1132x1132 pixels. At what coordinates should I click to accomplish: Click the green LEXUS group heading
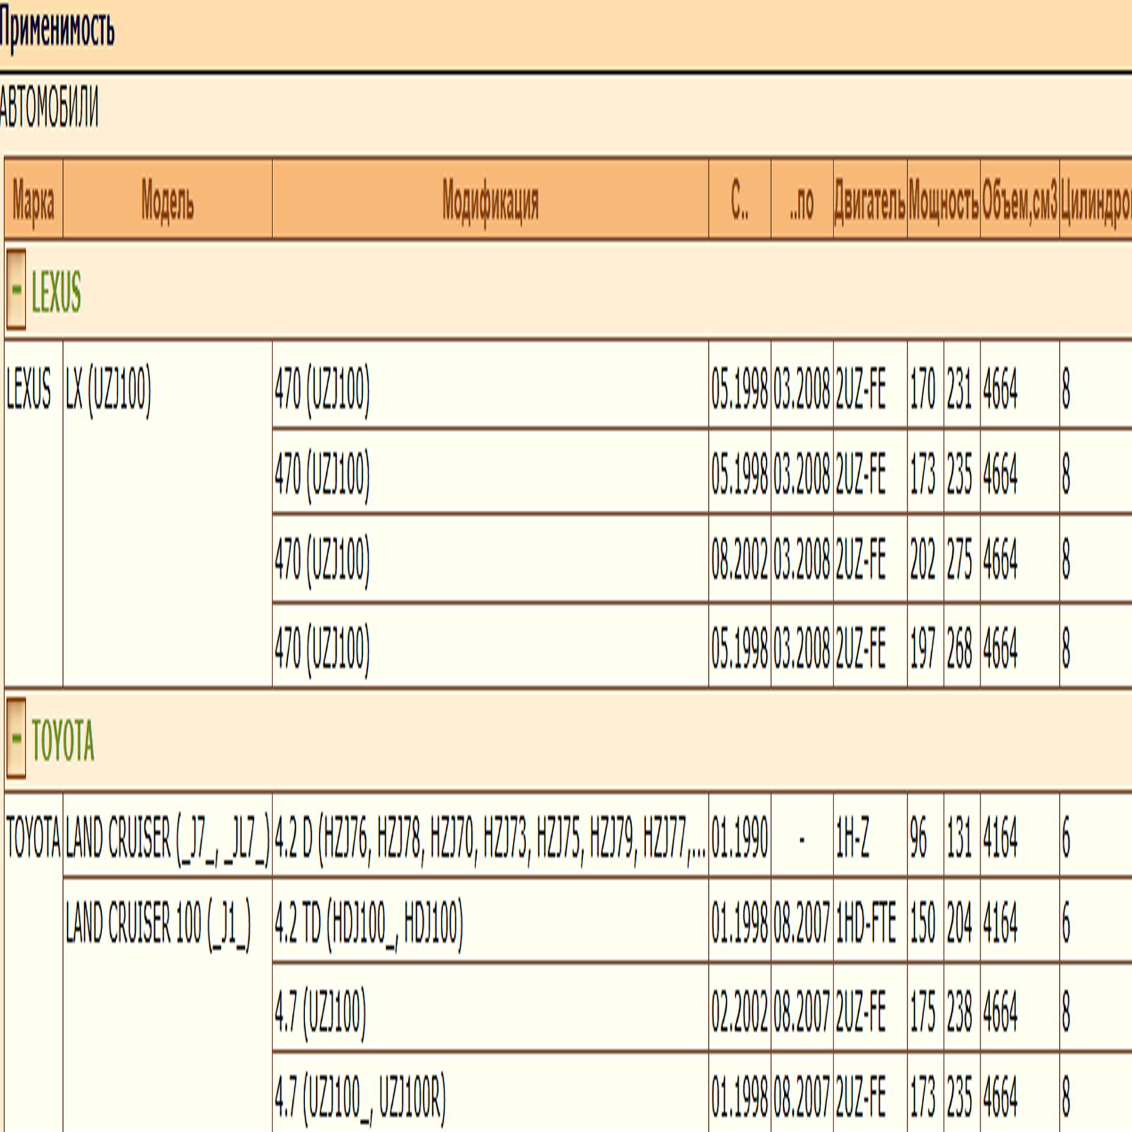[57, 291]
